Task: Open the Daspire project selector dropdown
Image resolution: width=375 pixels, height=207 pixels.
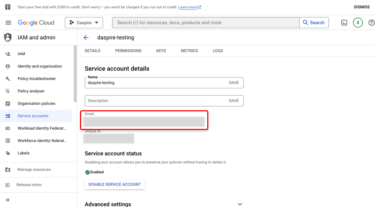Action: (x=84, y=23)
